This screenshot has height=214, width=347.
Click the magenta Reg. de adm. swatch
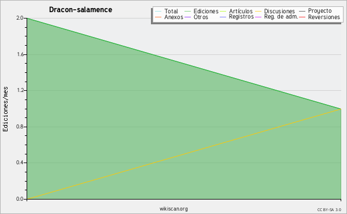[259, 17]
